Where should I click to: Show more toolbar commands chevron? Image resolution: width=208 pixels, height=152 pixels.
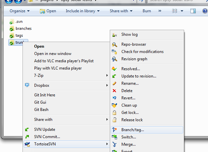point(160,11)
